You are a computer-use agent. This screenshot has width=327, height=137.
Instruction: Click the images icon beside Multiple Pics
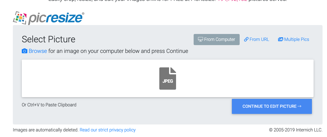point(280,39)
